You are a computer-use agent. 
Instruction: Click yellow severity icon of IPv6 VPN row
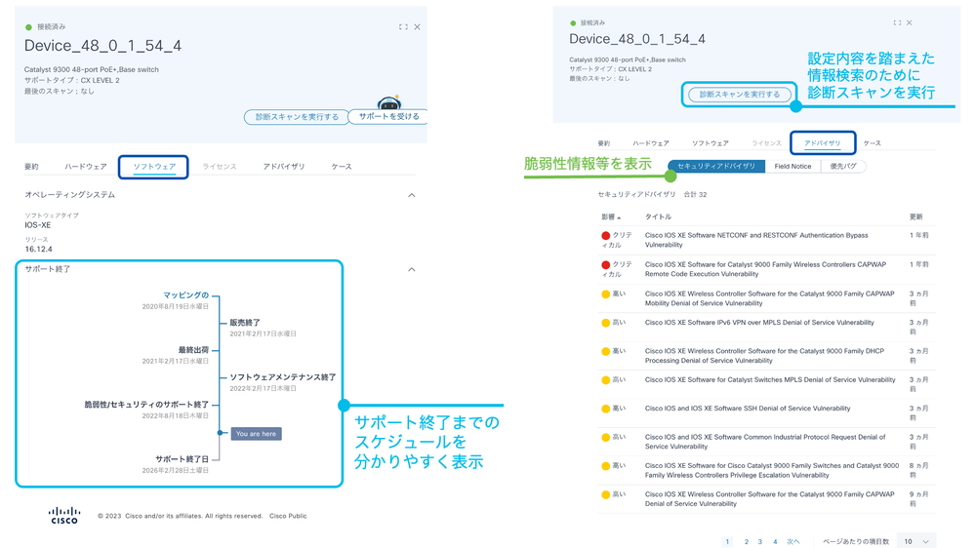(606, 323)
